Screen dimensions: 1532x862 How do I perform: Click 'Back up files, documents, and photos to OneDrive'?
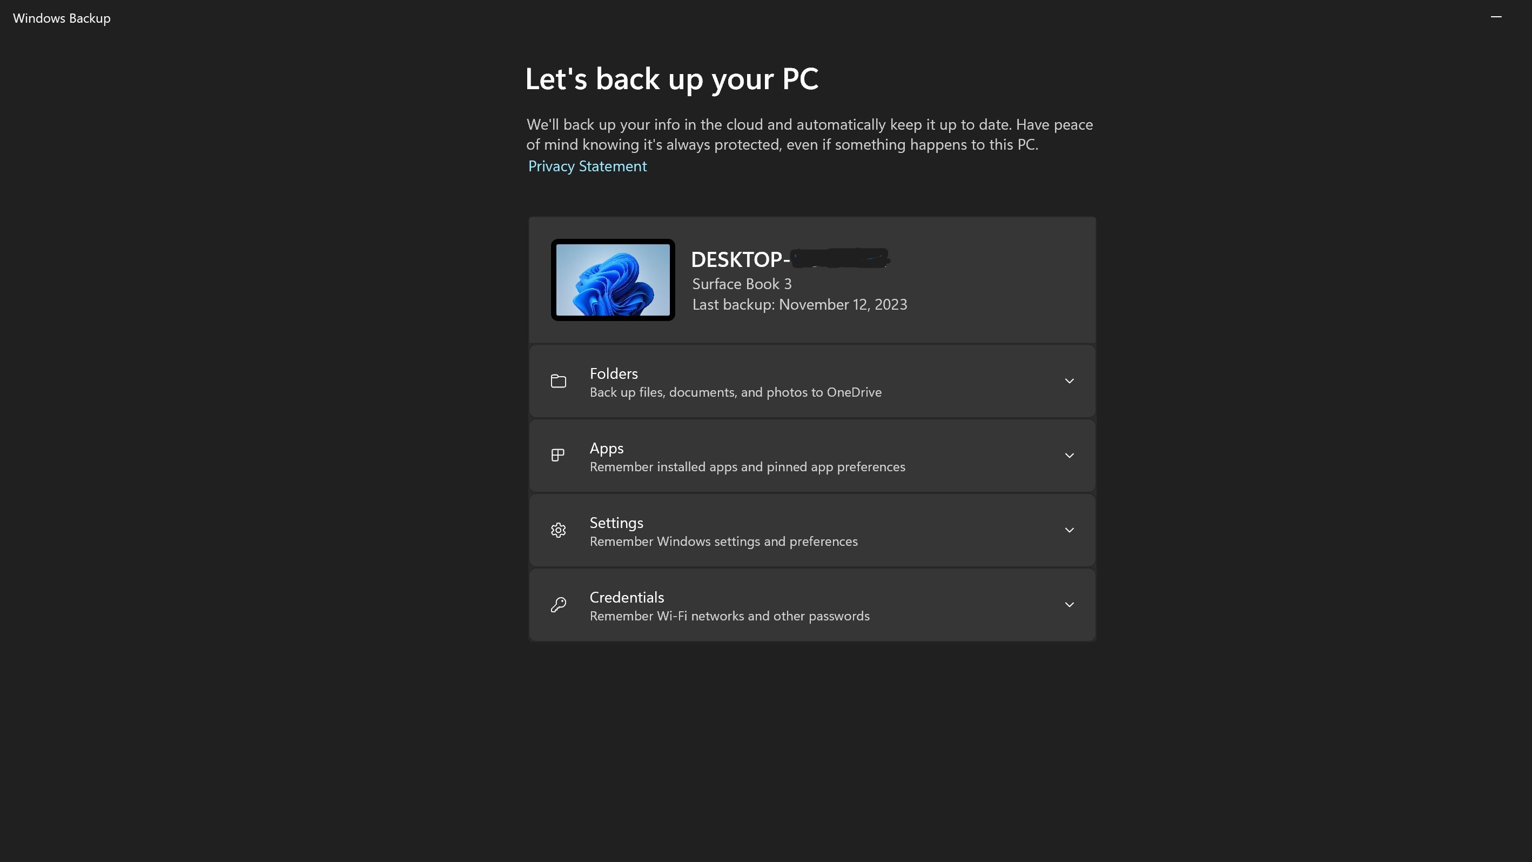[735, 392]
